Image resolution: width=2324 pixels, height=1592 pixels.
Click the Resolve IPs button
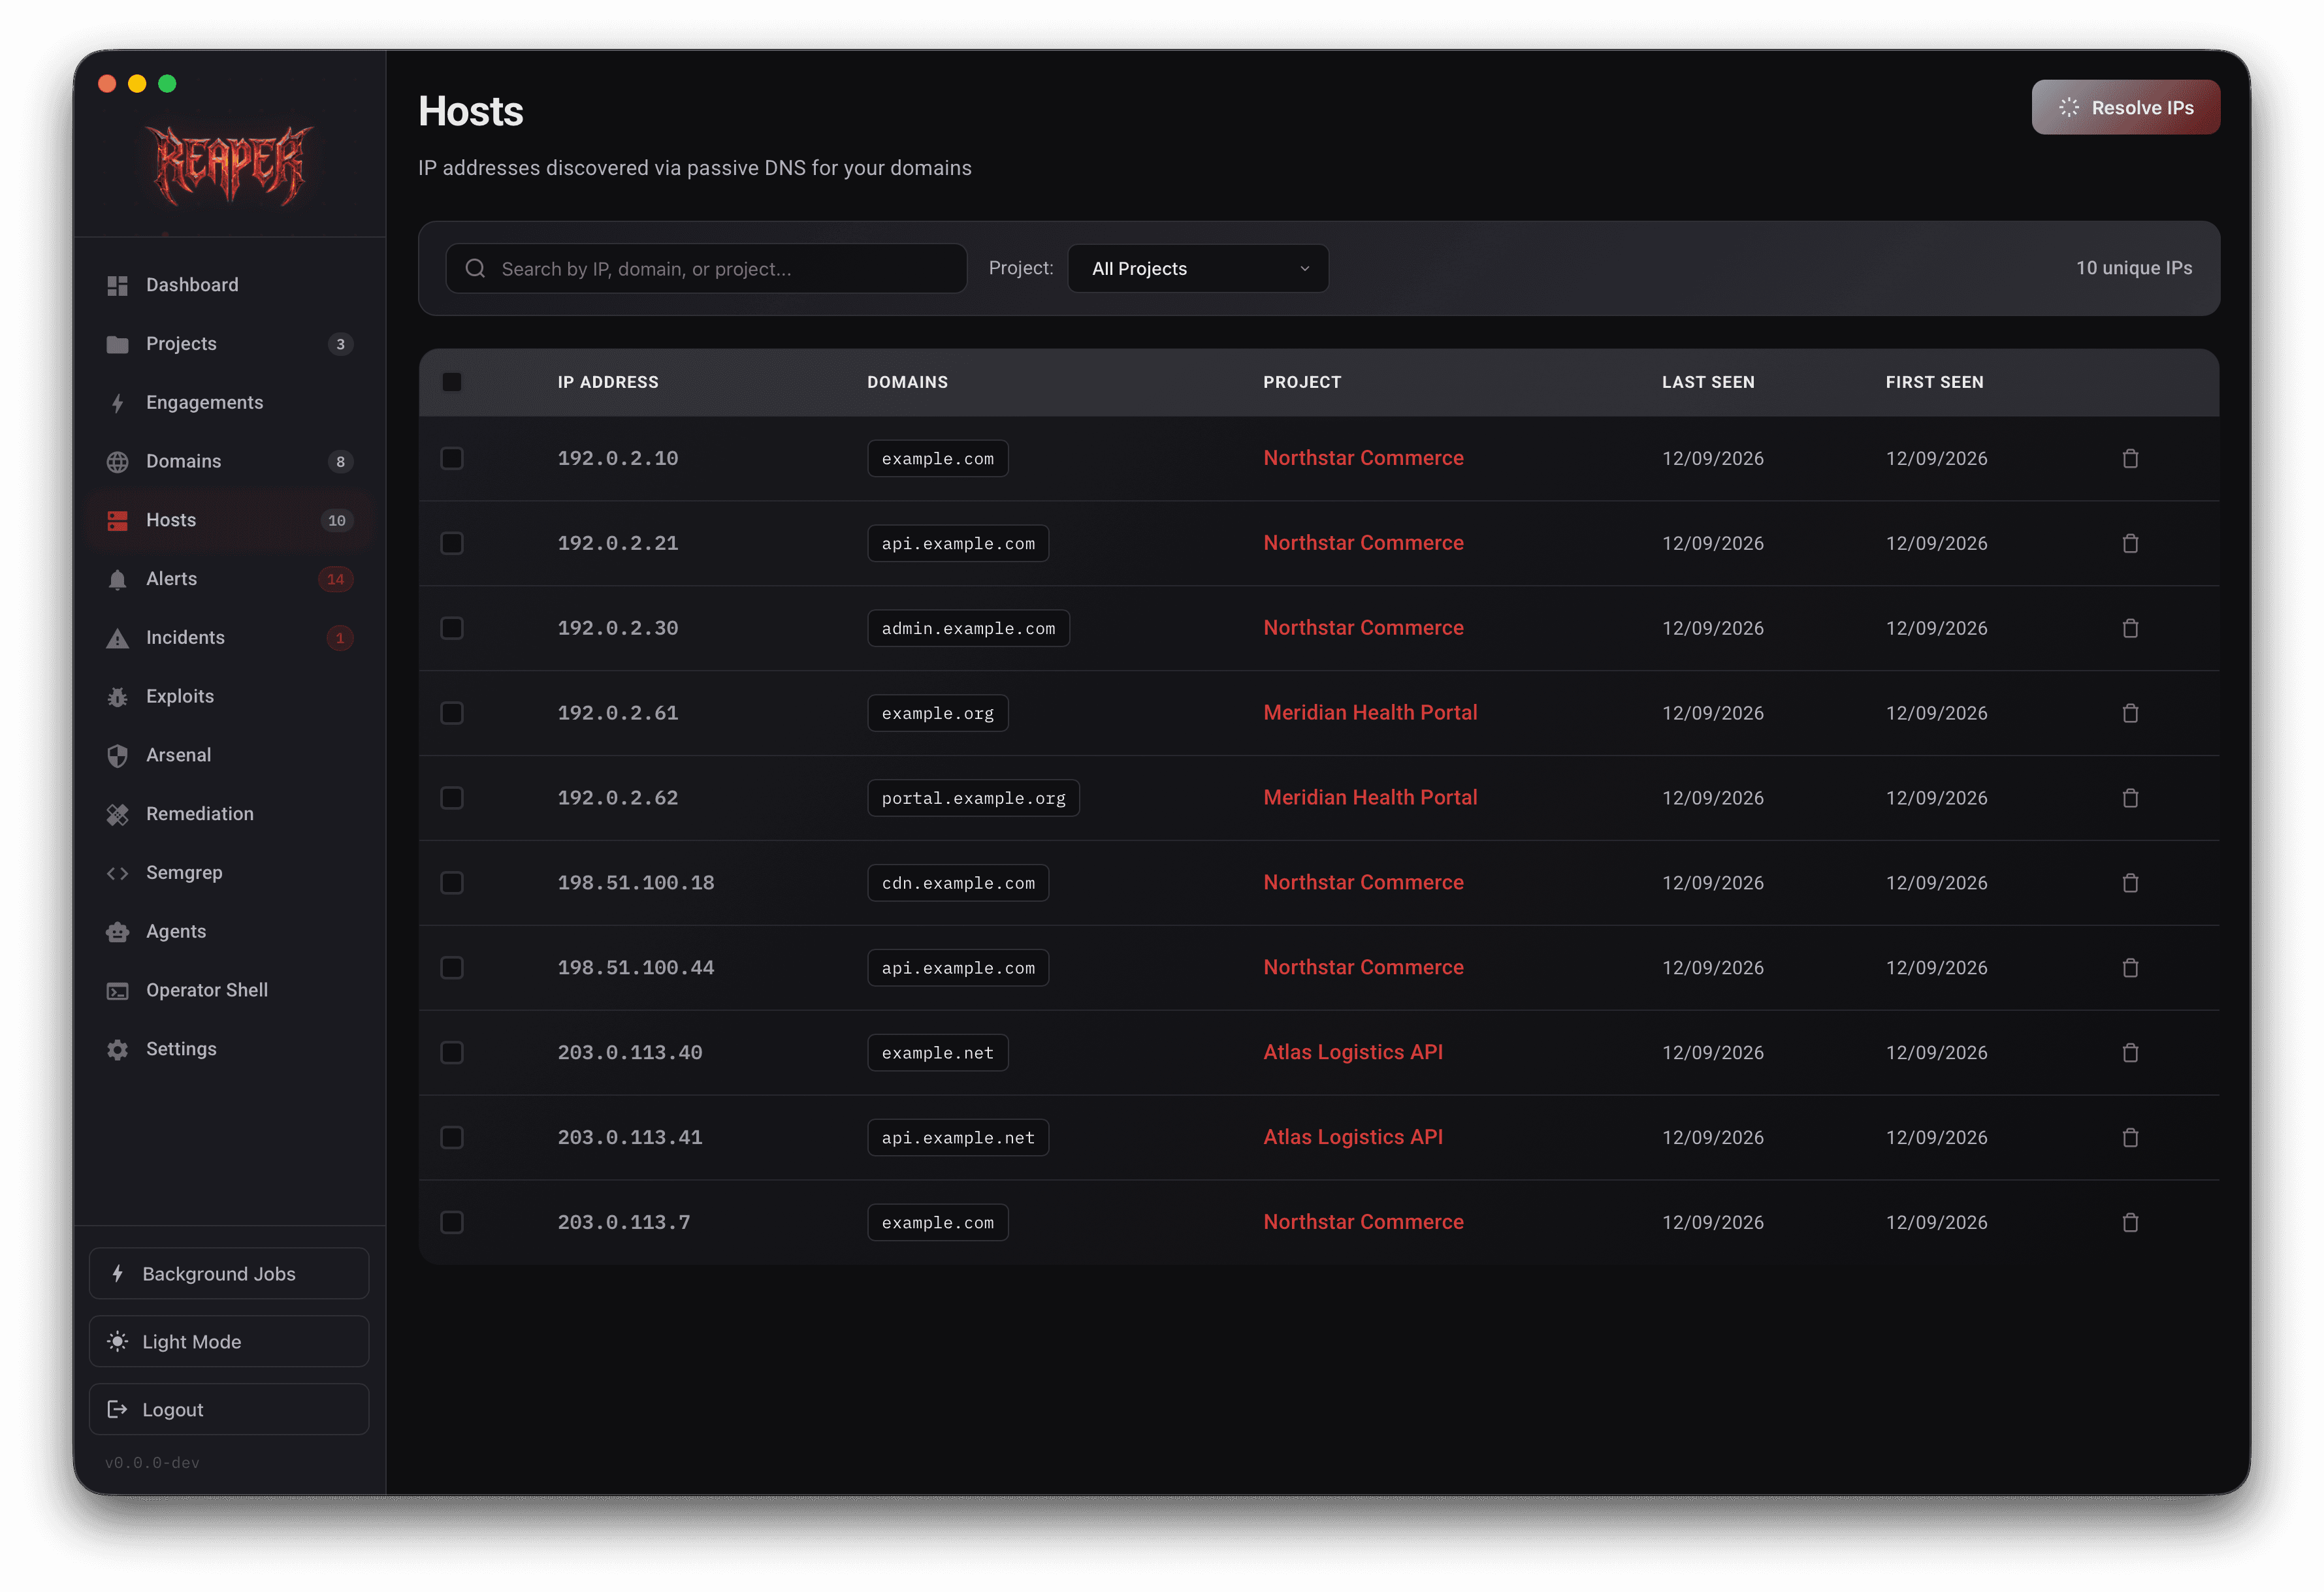click(x=2125, y=107)
